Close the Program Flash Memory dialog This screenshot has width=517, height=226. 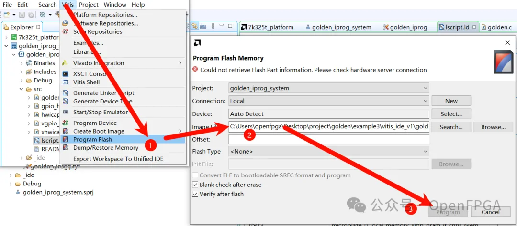pos(507,43)
